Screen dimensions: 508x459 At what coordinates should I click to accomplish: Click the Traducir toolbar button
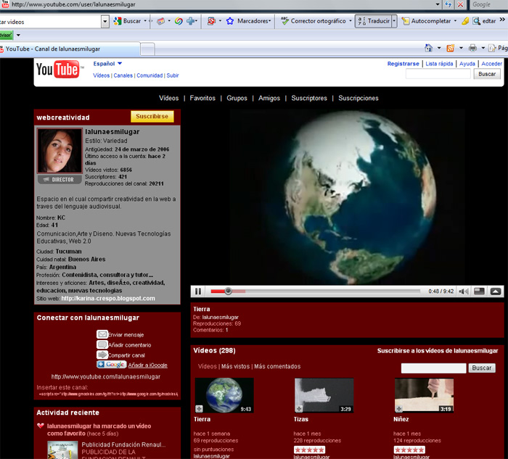374,21
